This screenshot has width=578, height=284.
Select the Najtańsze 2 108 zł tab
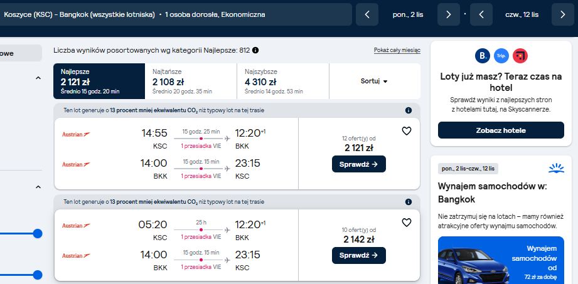coord(191,82)
